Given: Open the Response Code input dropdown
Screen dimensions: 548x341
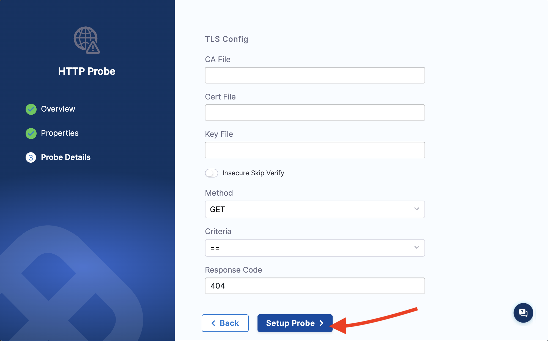Looking at the screenshot, I should (x=314, y=285).
